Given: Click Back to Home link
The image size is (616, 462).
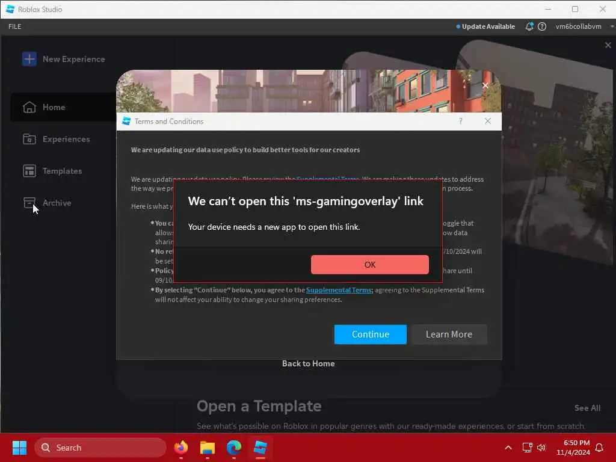Looking at the screenshot, I should (x=308, y=363).
